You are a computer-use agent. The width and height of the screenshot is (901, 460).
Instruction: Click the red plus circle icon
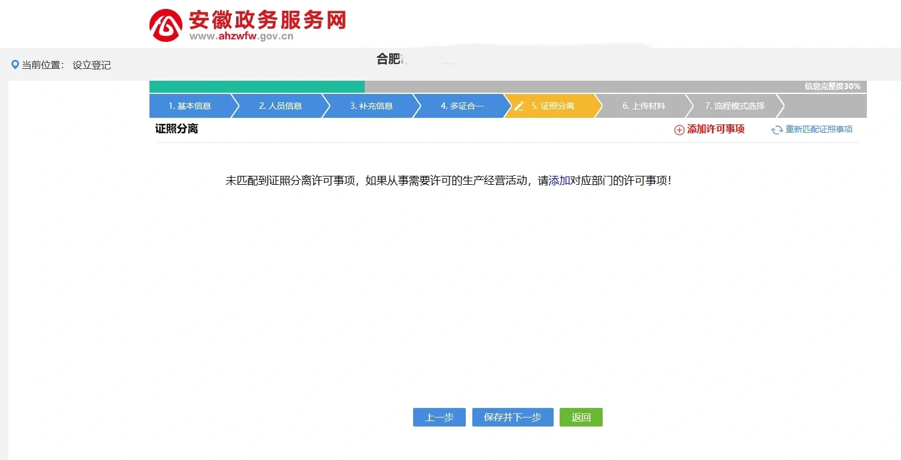pos(679,130)
